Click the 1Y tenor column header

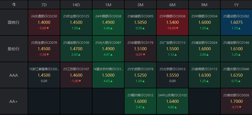pyautogui.click(x=236, y=5)
